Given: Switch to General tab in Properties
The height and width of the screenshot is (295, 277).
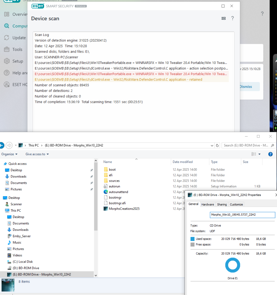Looking at the screenshot, I should point(193,204).
